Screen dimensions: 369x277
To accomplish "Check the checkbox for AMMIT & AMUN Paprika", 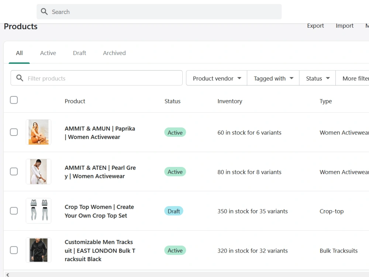I will coord(14,132).
